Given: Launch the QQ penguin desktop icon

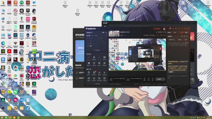Looking at the screenshot, I should tap(15, 68).
